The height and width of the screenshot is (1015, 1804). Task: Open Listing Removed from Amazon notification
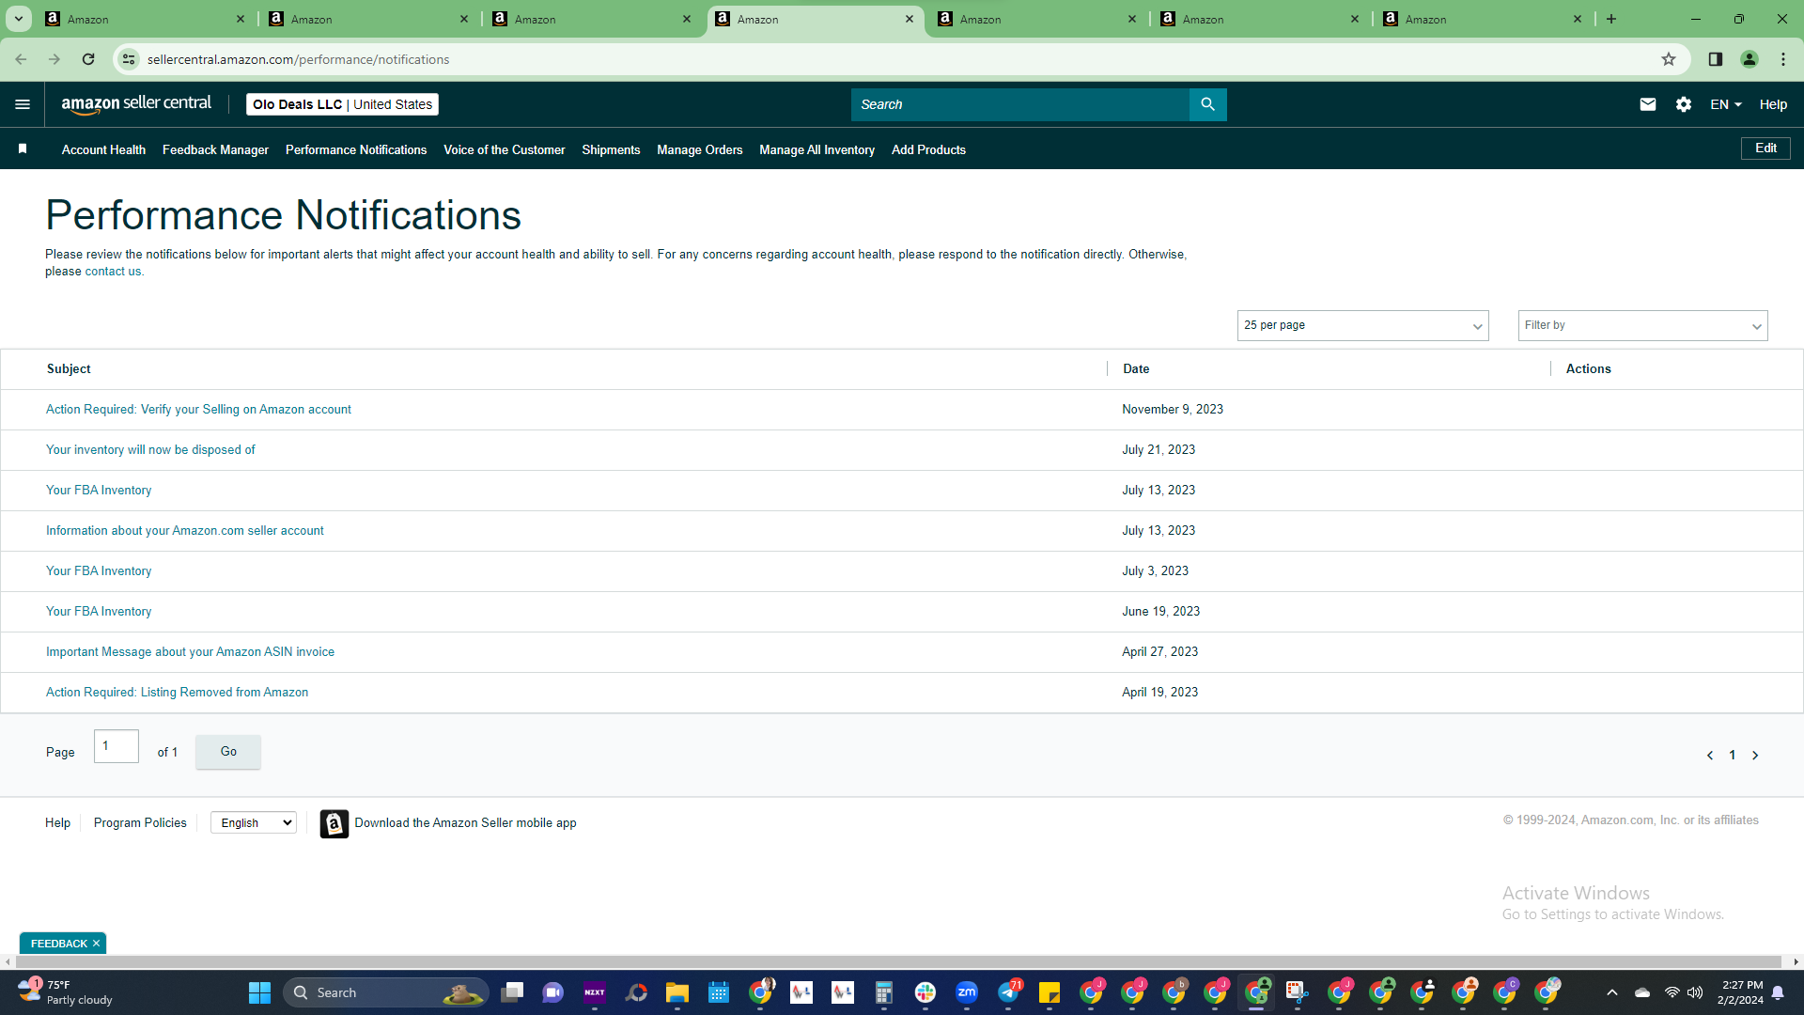tap(177, 693)
